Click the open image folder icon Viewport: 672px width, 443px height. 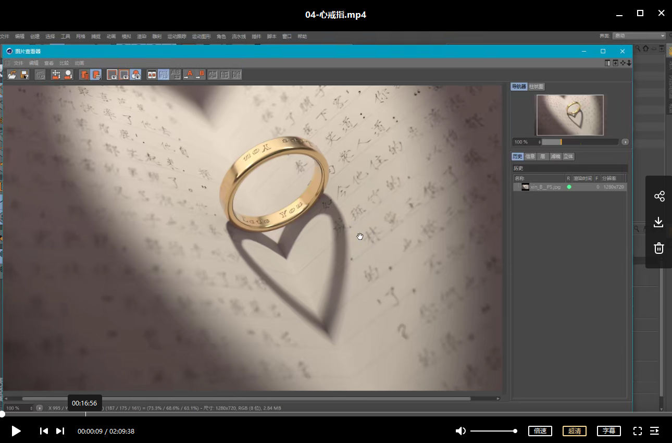click(x=11, y=75)
